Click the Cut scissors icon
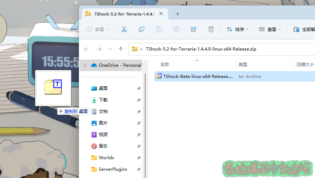The height and width of the screenshot is (178, 315). click(124, 30)
